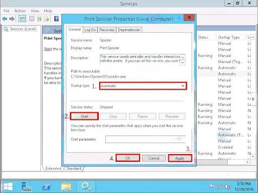Screen dimensions: 258x193
Task: Toggle the Show/Hide Console Tree toolbar icon
Action: [x=22, y=19]
